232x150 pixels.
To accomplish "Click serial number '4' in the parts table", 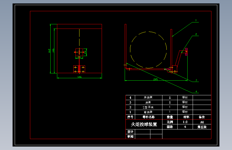I will pos(130,98).
